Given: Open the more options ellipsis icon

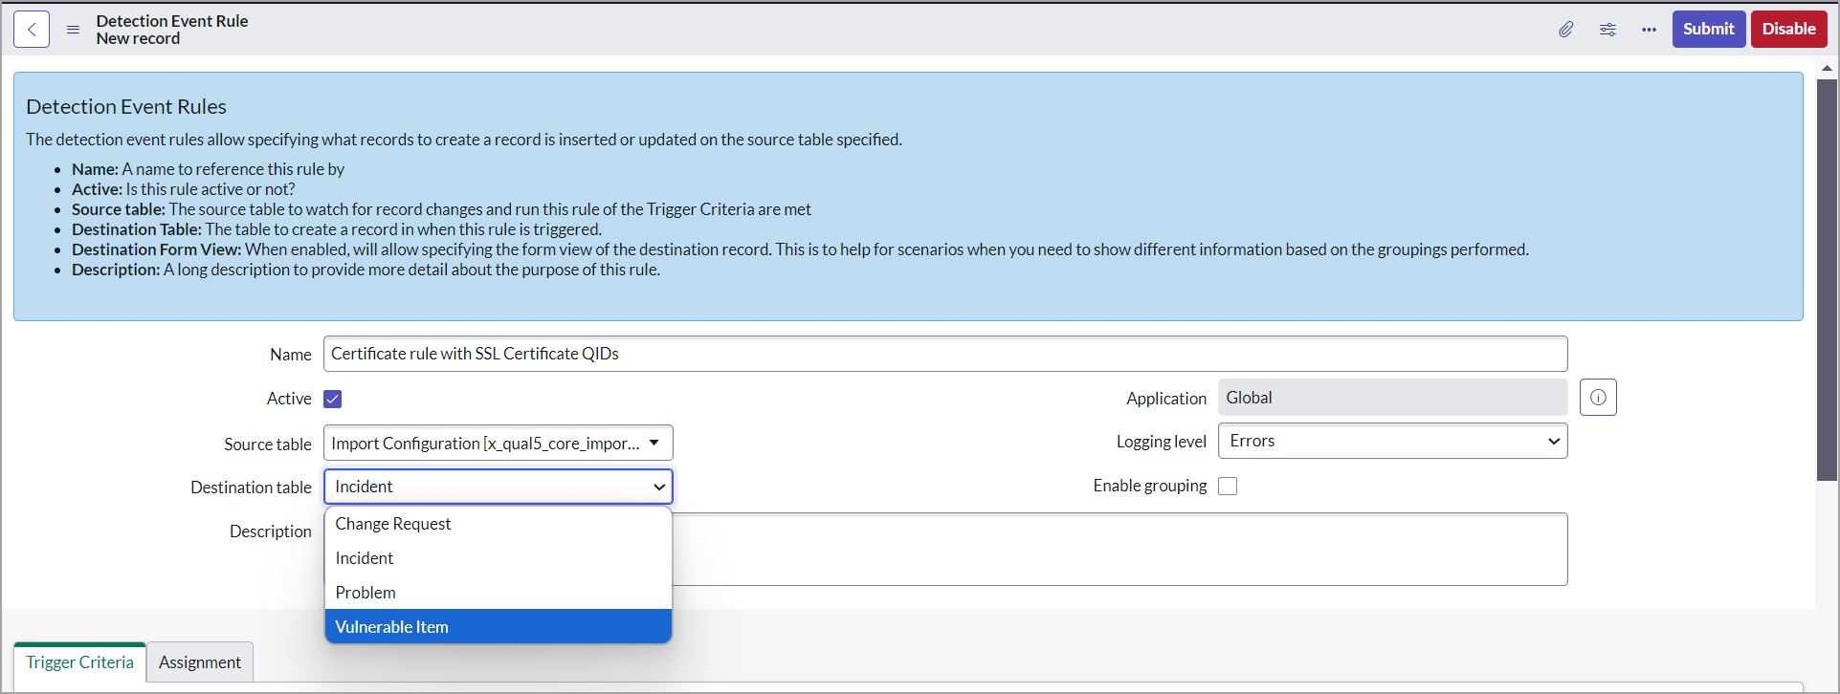Looking at the screenshot, I should click(1649, 30).
